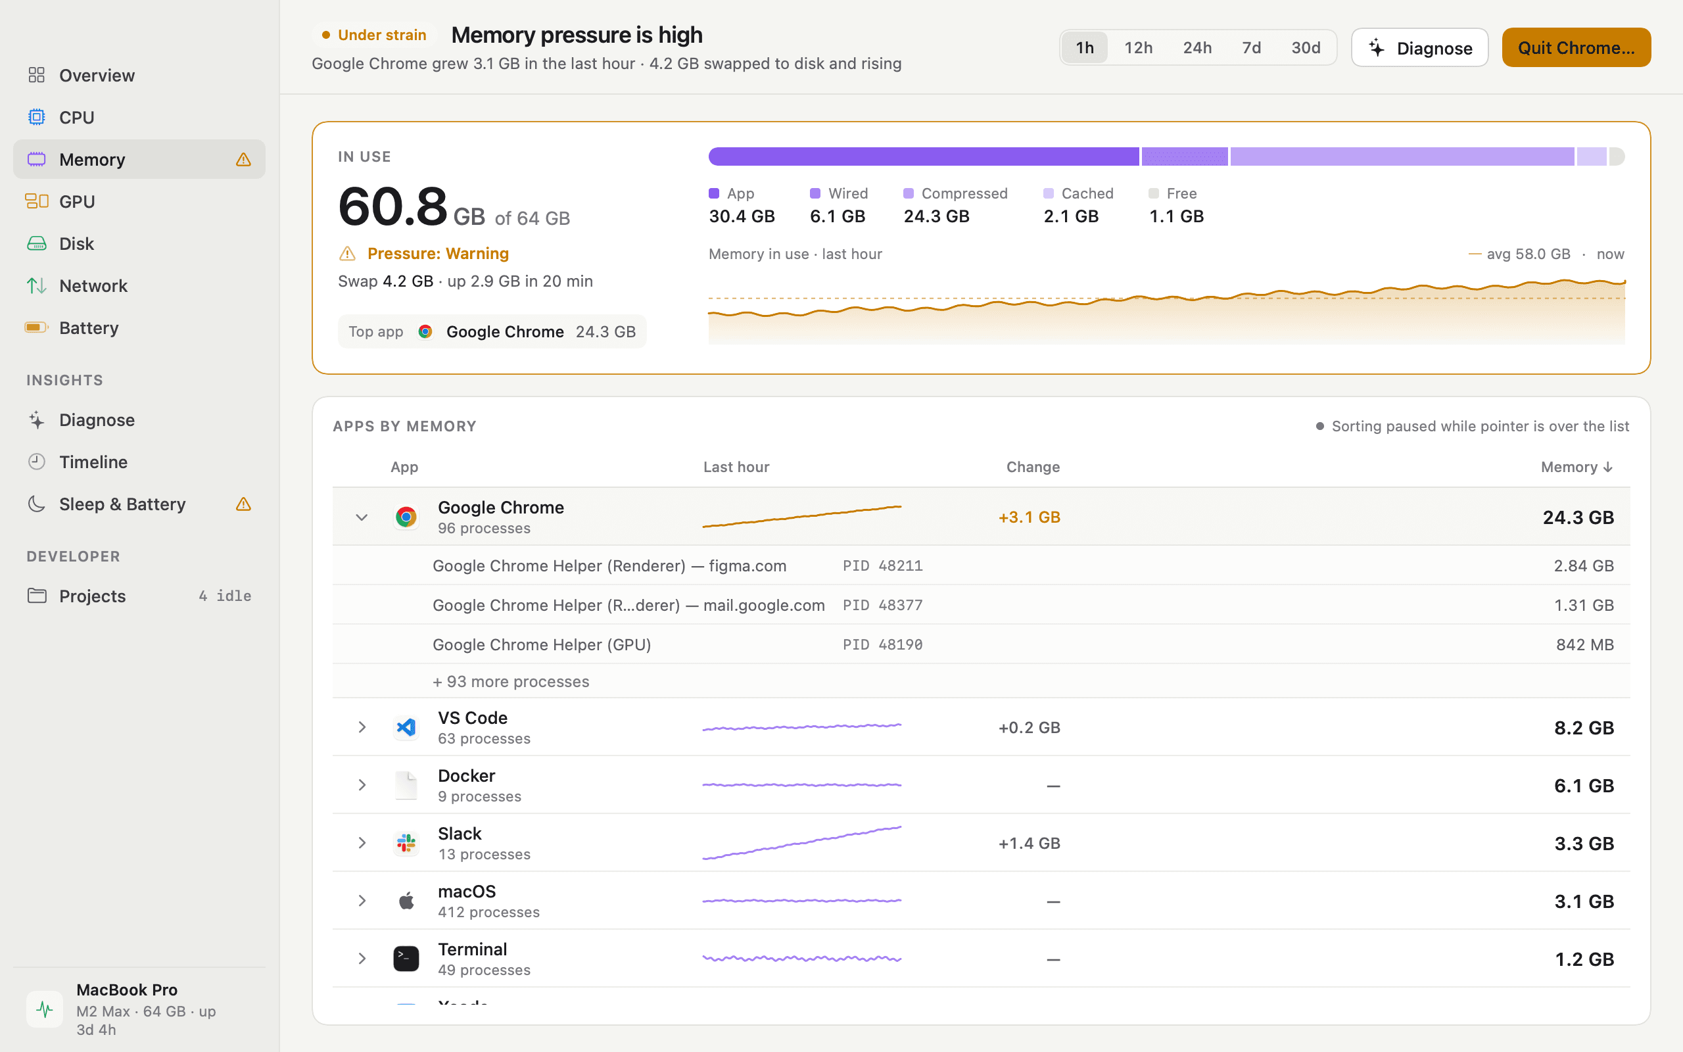Click the warning triangle beside Sleep & Battery
Screen dimensions: 1683x1052
point(243,504)
